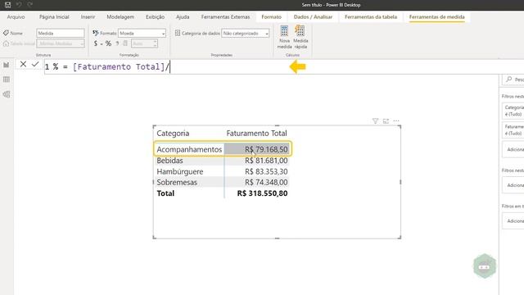Switch to Modelagem tab
Viewport: 524px width, 295px height.
tap(120, 16)
